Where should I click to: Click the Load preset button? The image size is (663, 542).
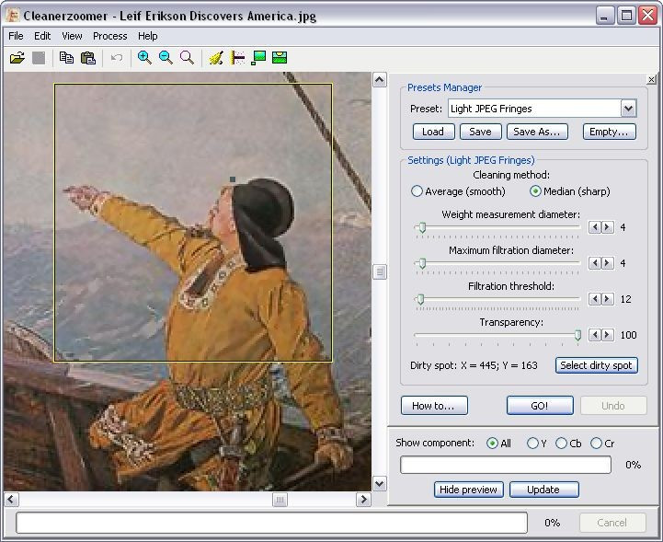pyautogui.click(x=433, y=132)
